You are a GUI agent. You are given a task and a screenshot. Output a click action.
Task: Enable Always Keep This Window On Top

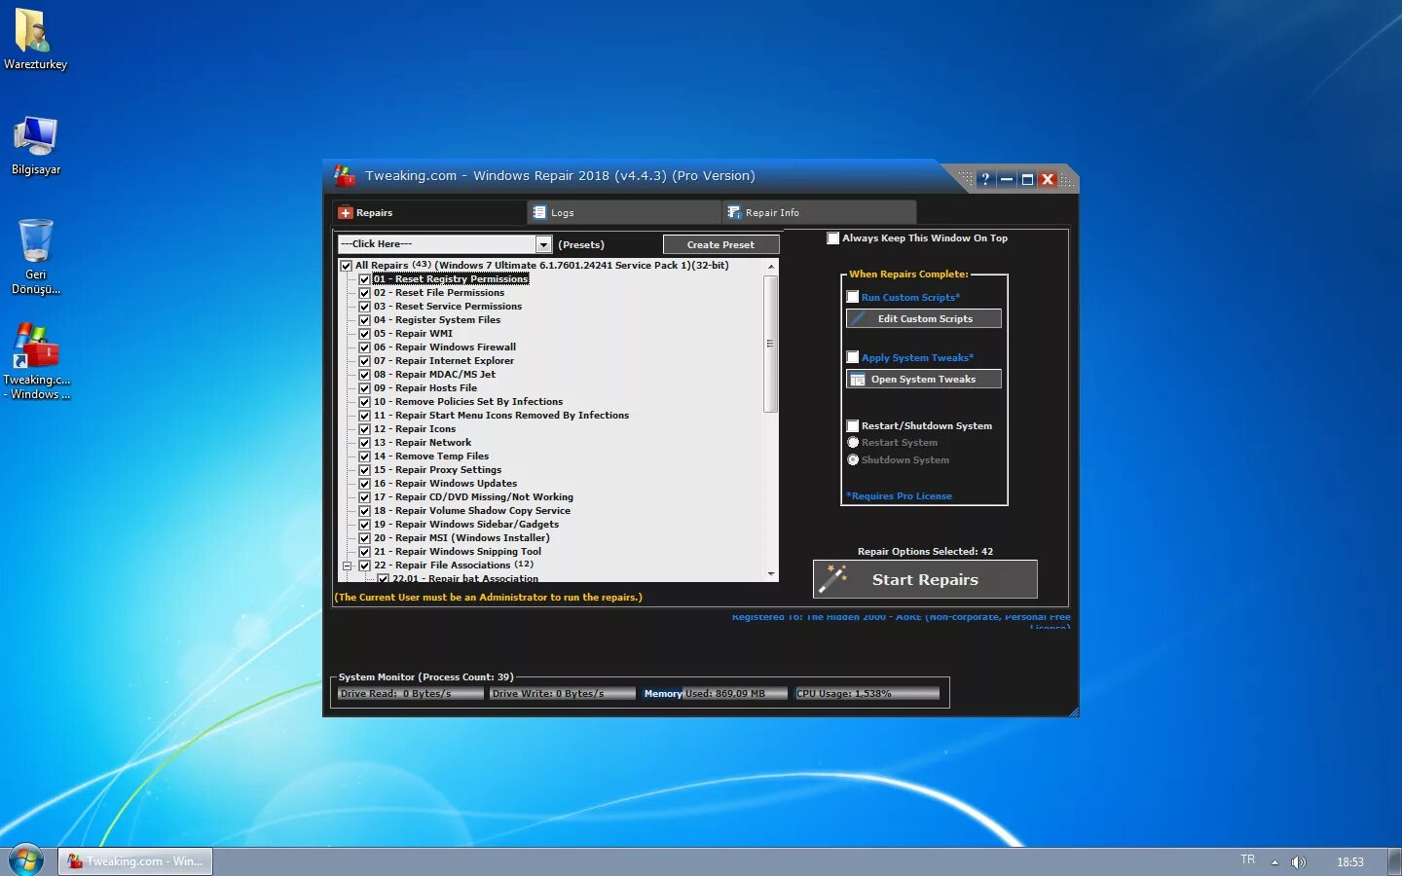[833, 237]
